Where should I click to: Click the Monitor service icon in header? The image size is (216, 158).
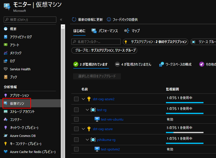tap(7, 6)
